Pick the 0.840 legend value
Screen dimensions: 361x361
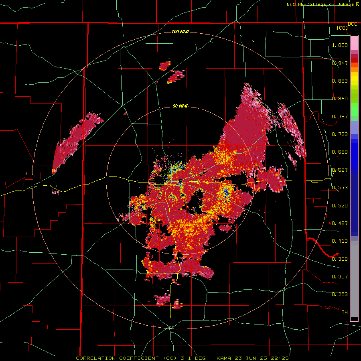[340, 99]
